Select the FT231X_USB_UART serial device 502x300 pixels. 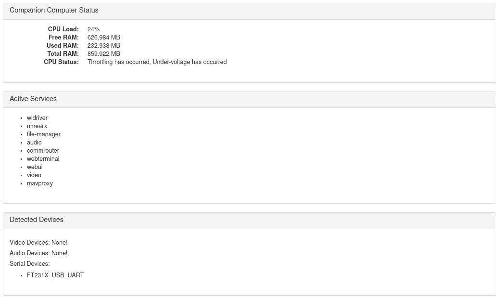[55, 275]
